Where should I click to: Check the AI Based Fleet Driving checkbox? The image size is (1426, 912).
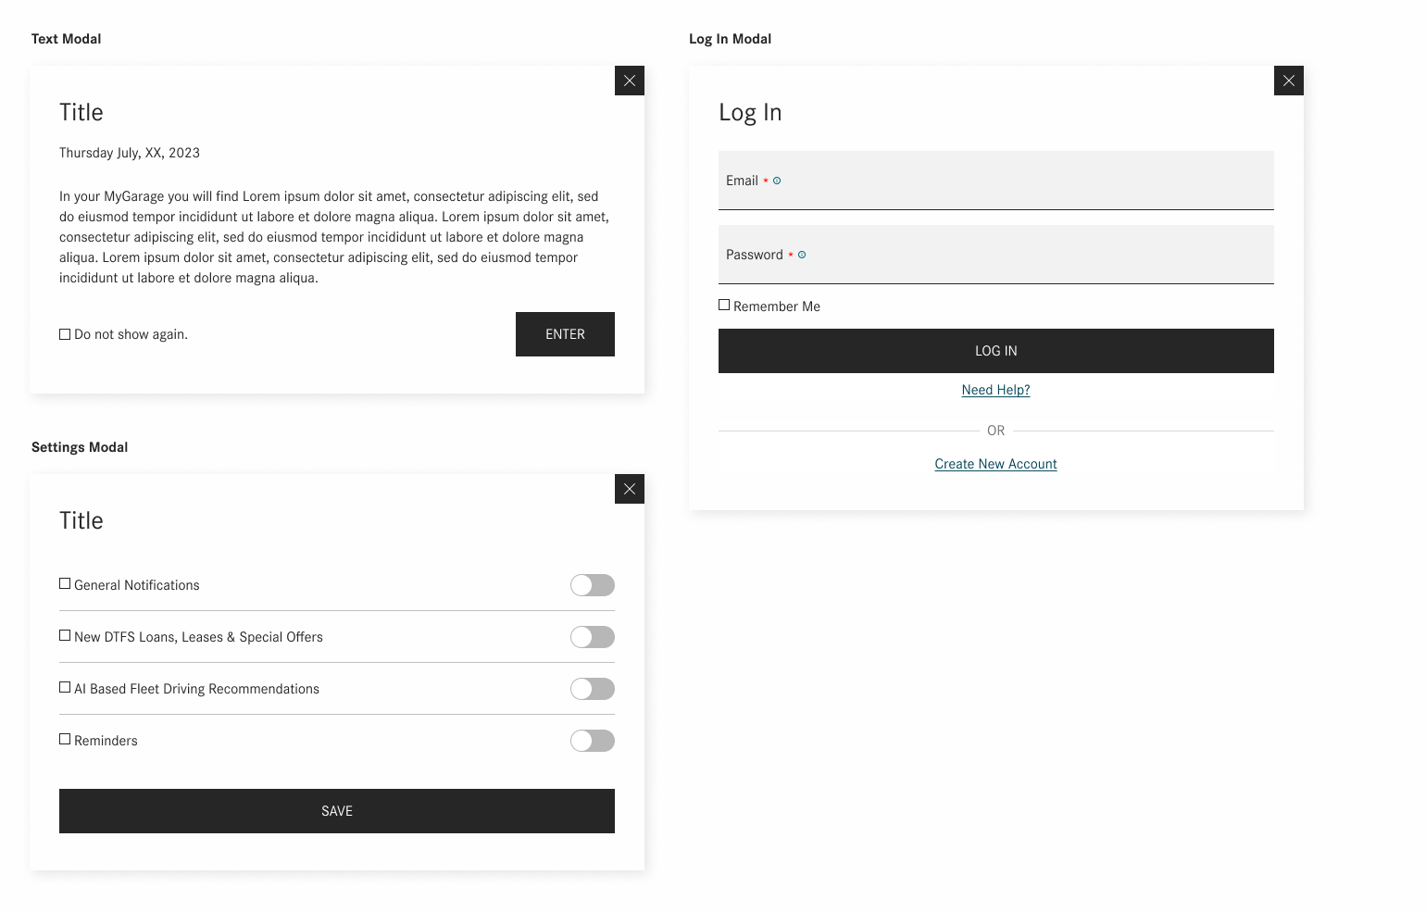[65, 687]
